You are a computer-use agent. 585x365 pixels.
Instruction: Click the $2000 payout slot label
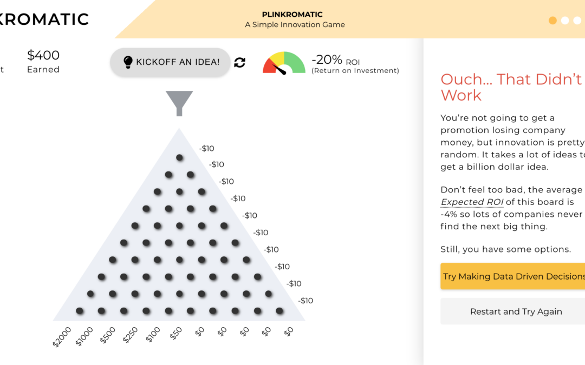(x=62, y=336)
